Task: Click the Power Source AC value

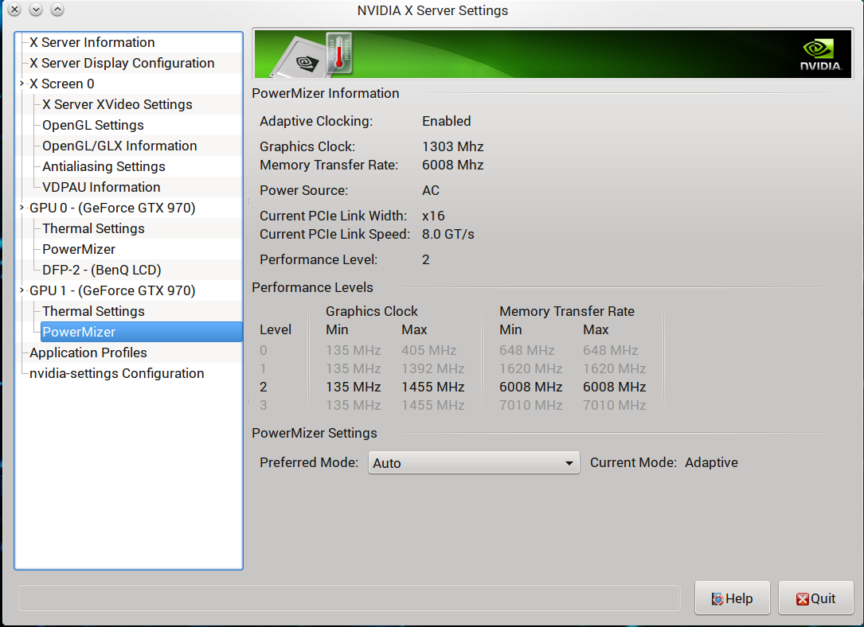Action: point(431,190)
